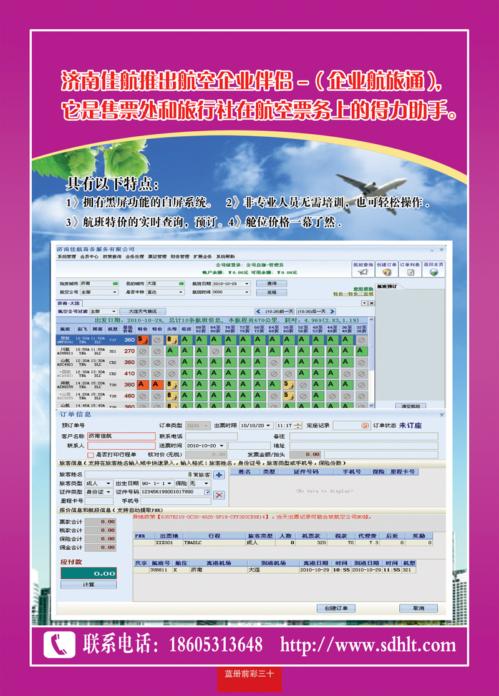Screen dimensions: 499x696
Task: Open the 特价一特价二说明 link
Action: pyautogui.click(x=353, y=294)
